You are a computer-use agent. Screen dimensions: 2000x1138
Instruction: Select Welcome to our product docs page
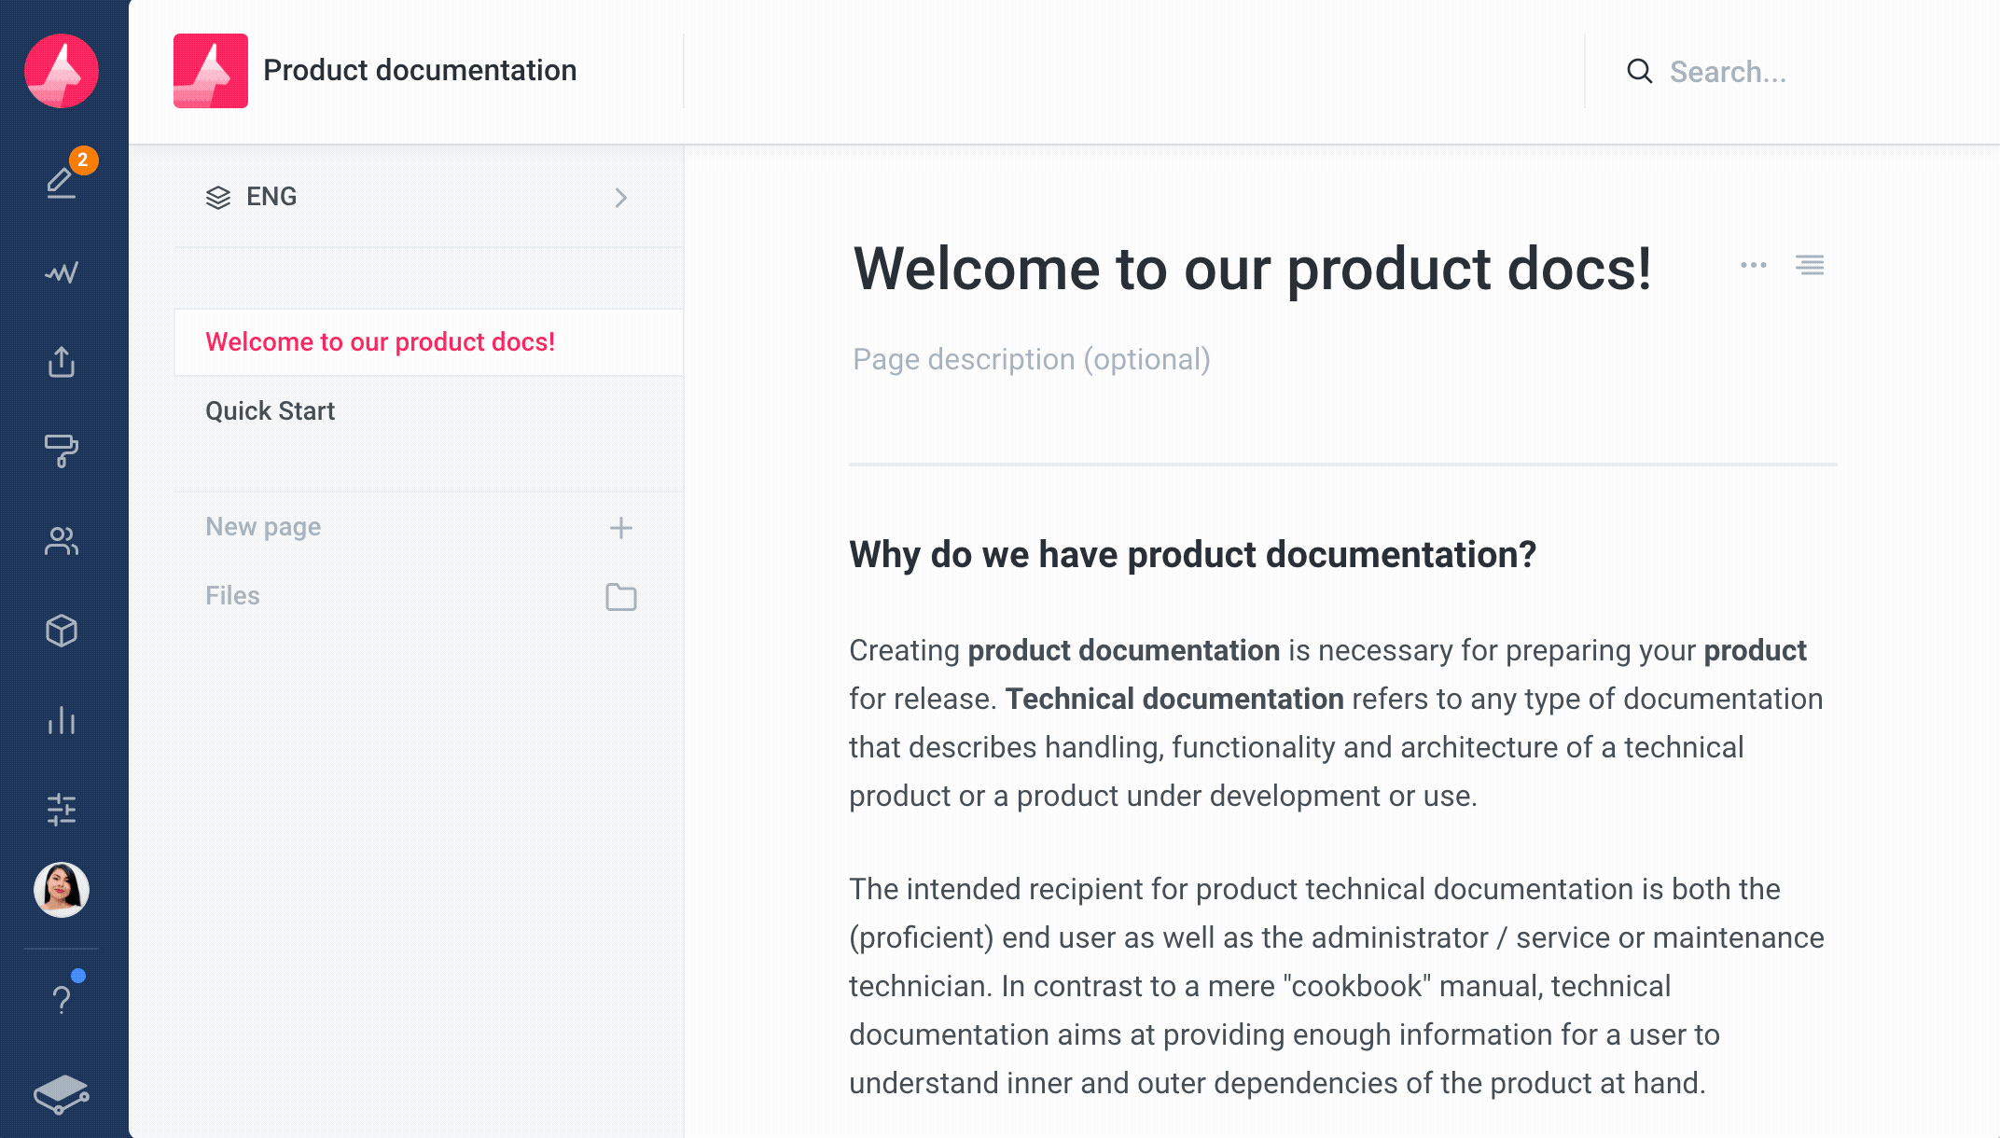(381, 342)
